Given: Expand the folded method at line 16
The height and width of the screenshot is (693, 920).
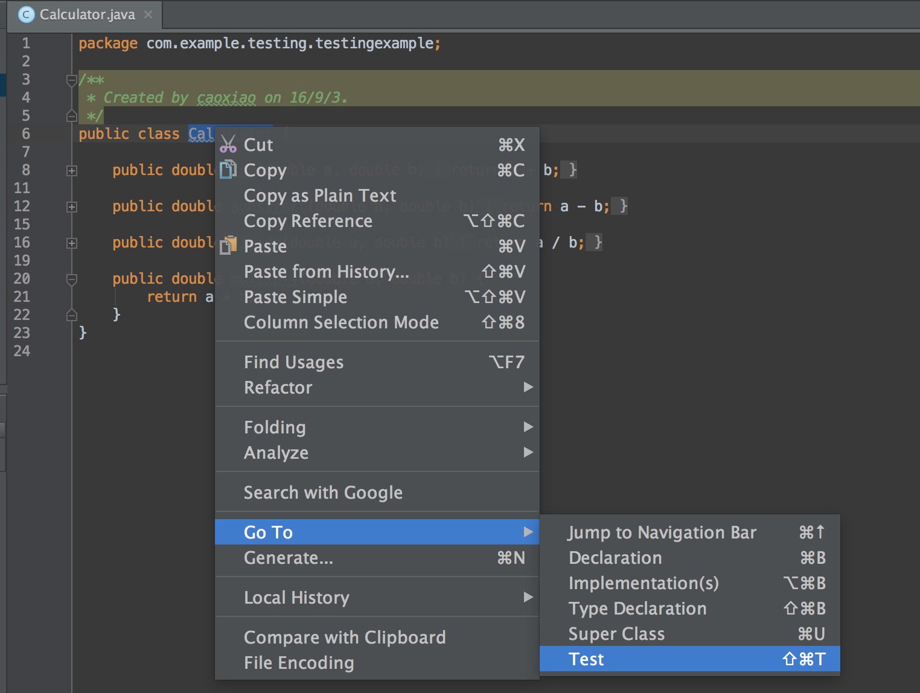Looking at the screenshot, I should tap(71, 243).
